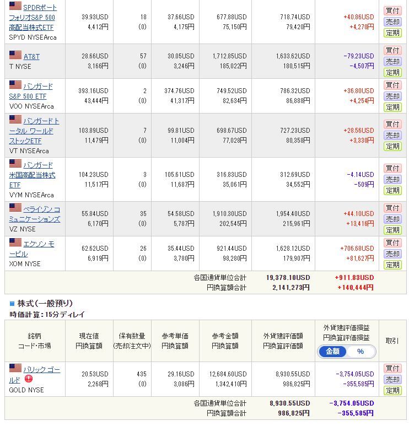Select VOO current price 393.16USD
409x426 pixels.
coord(93,91)
